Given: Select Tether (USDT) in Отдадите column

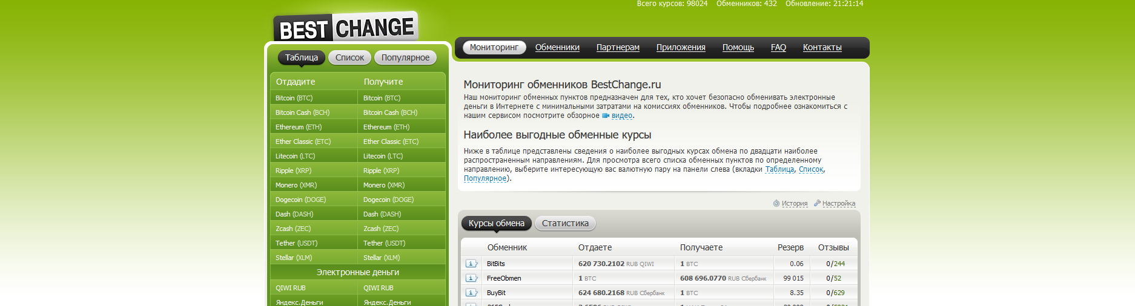Looking at the screenshot, I should point(314,243).
